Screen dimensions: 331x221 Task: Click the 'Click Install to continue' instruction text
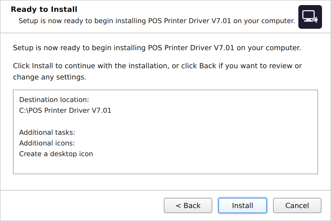(157, 72)
